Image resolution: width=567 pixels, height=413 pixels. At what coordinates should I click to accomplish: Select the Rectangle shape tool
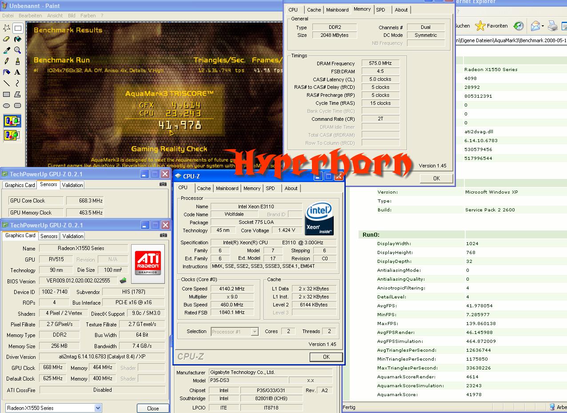[7, 94]
